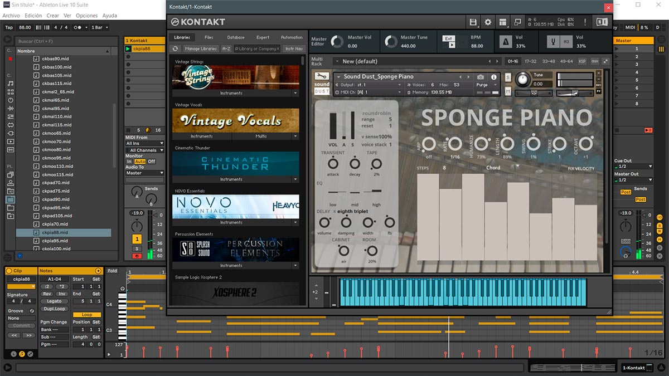Open Audio Effects category in Ableton browser

click(x=11, y=108)
